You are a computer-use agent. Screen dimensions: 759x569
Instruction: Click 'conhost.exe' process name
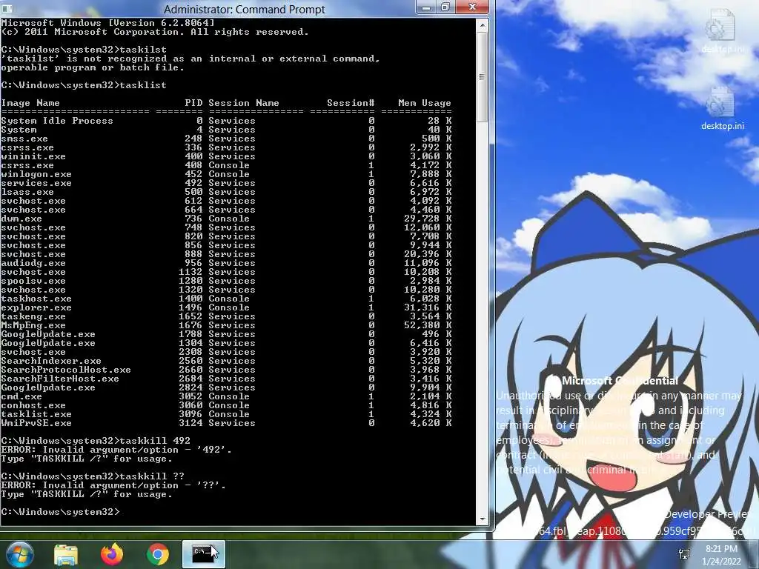[x=33, y=405]
